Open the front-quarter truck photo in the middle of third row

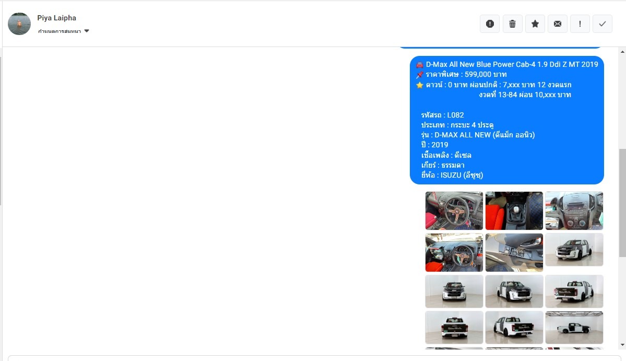pos(514,291)
